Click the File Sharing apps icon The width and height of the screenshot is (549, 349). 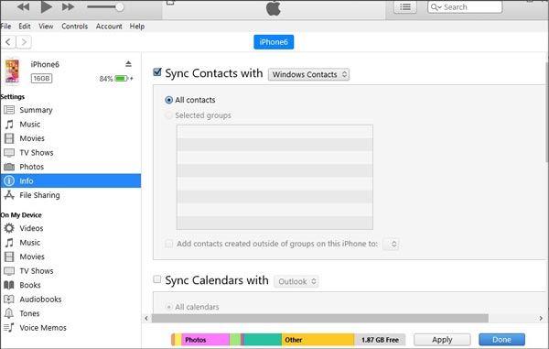9,195
